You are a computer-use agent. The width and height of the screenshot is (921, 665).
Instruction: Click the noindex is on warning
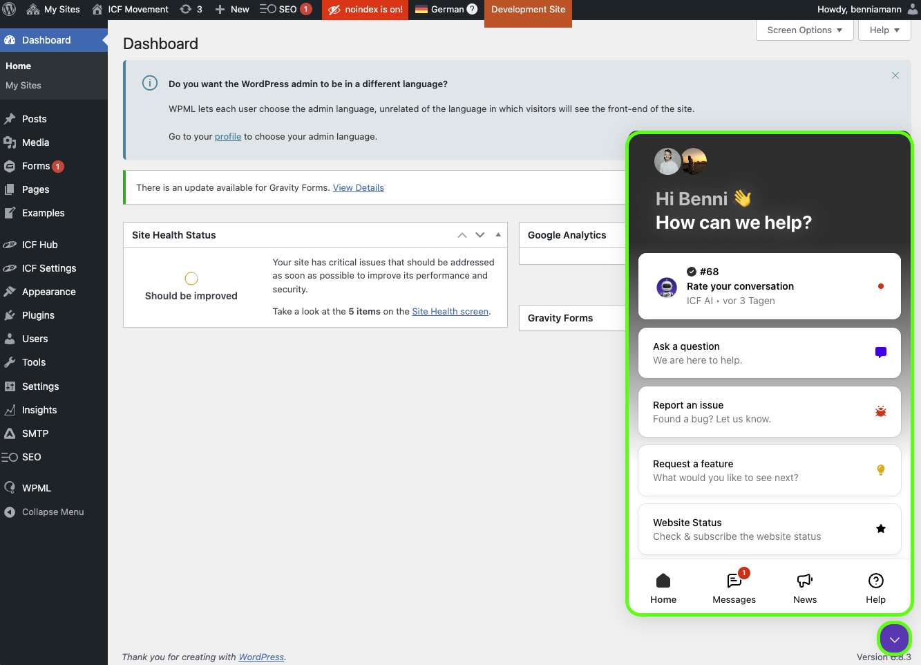tap(365, 10)
